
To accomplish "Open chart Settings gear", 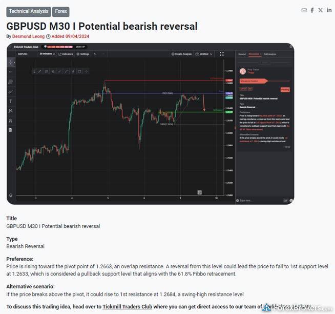I will tap(83, 54).
